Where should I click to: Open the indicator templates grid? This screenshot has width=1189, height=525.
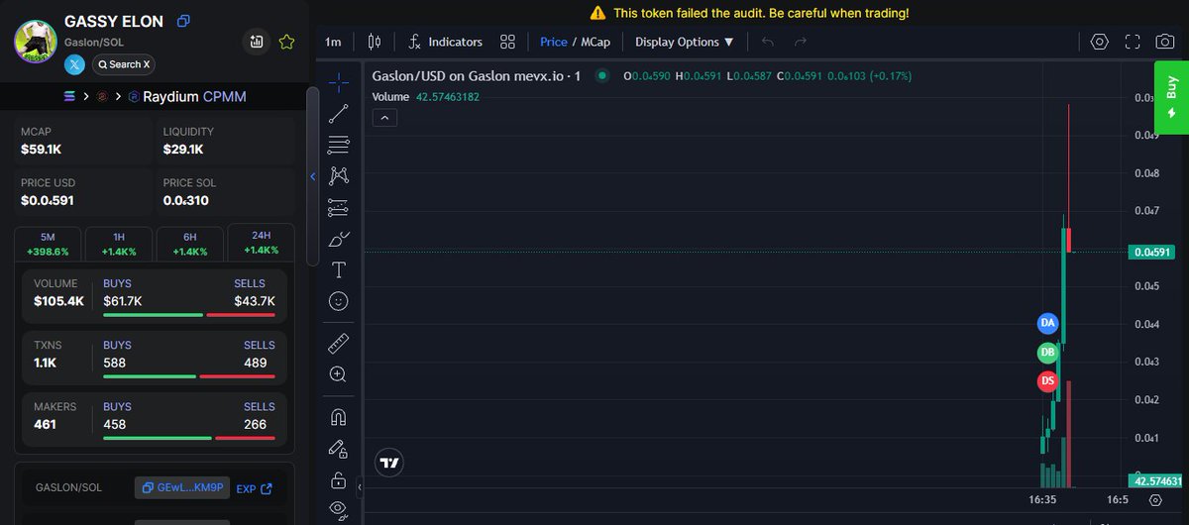508,42
